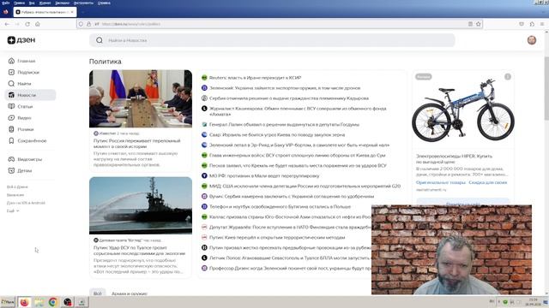Select the Армия и оружие tab
The height and width of the screenshot is (308, 549).
(x=130, y=293)
